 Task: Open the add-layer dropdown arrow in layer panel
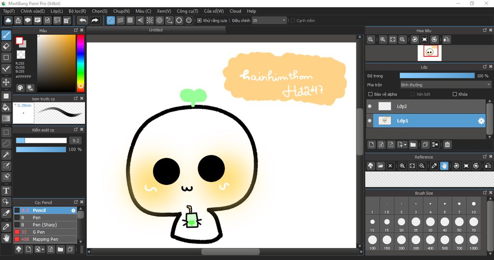tap(406, 144)
